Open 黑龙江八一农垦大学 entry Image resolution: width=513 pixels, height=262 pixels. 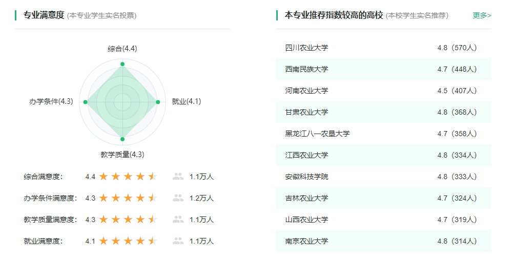pos(384,134)
